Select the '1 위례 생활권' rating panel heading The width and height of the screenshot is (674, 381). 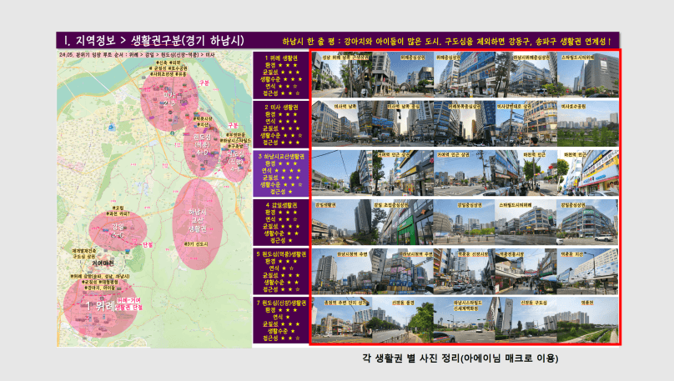pos(280,58)
